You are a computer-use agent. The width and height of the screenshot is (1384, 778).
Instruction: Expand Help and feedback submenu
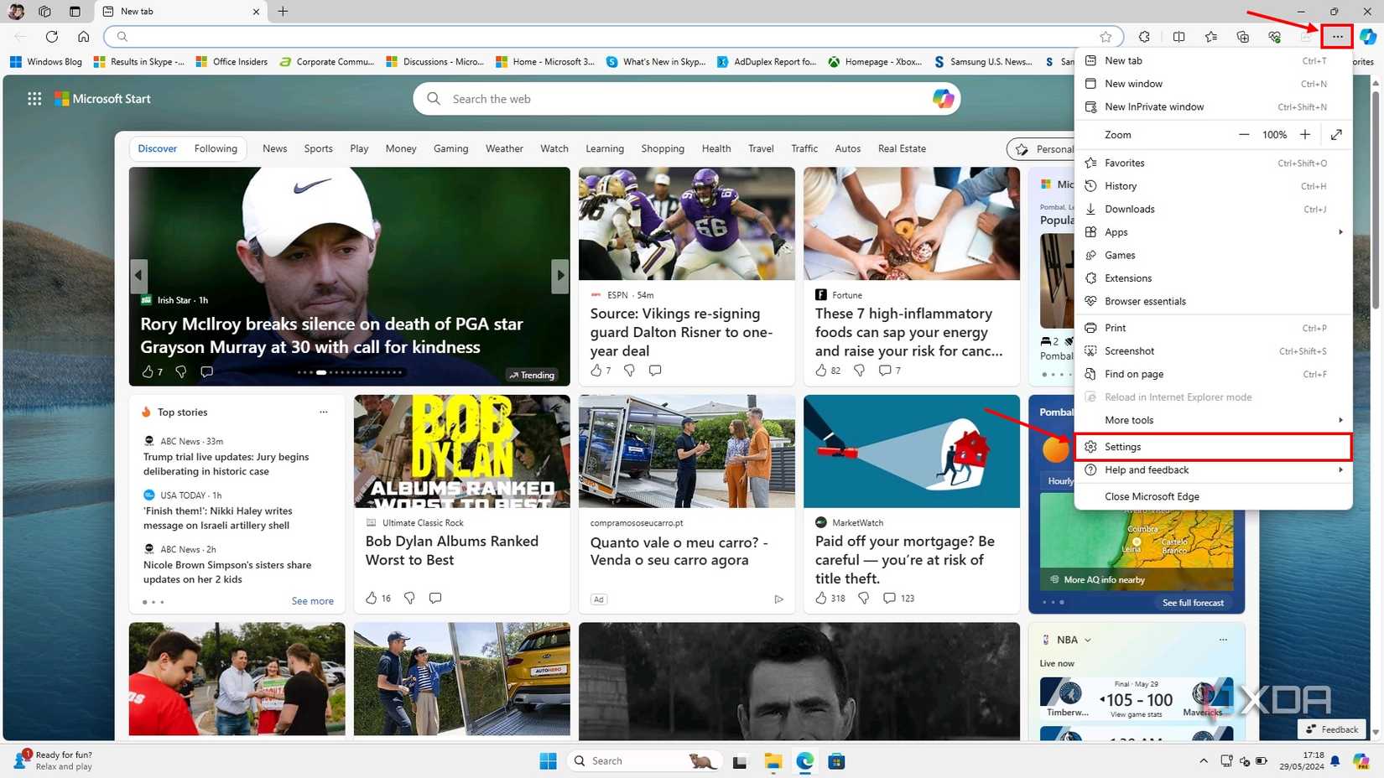click(1214, 470)
